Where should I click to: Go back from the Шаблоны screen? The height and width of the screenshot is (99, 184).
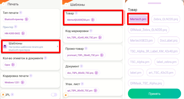coord(66,5)
